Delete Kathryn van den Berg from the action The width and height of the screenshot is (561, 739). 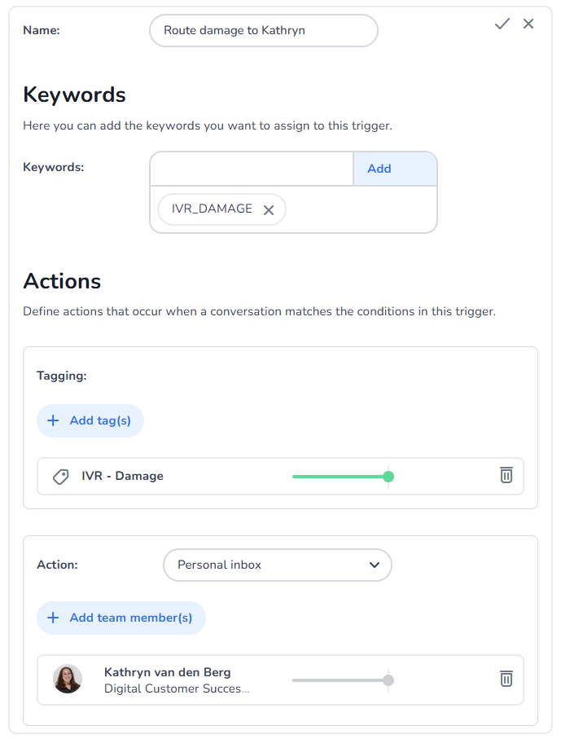506,679
